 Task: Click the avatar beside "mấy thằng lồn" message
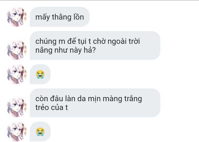(17, 17)
